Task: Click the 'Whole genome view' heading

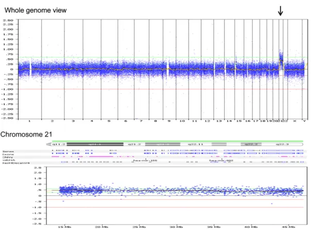Action: click(36, 10)
